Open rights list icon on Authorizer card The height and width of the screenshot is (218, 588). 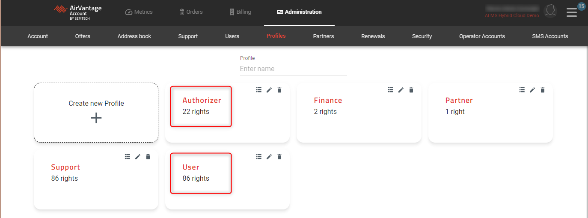259,90
